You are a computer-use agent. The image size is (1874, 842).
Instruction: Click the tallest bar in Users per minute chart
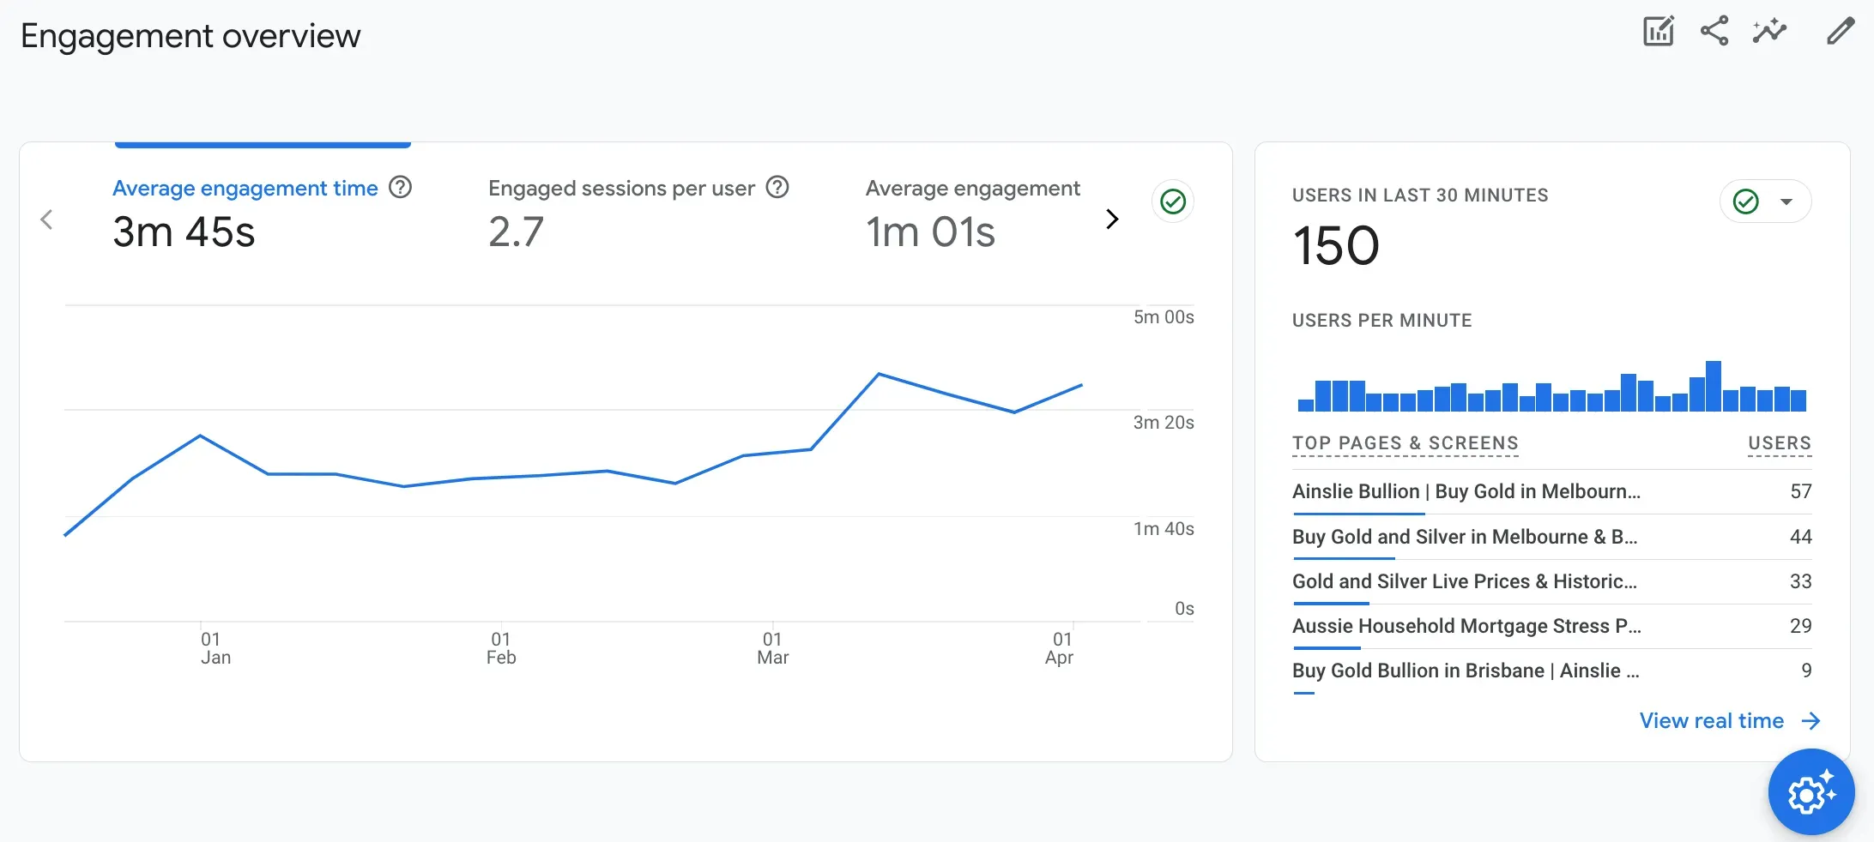click(1714, 387)
